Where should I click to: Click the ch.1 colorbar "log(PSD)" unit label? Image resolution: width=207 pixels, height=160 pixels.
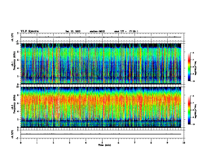pyautogui.click(x=196, y=68)
